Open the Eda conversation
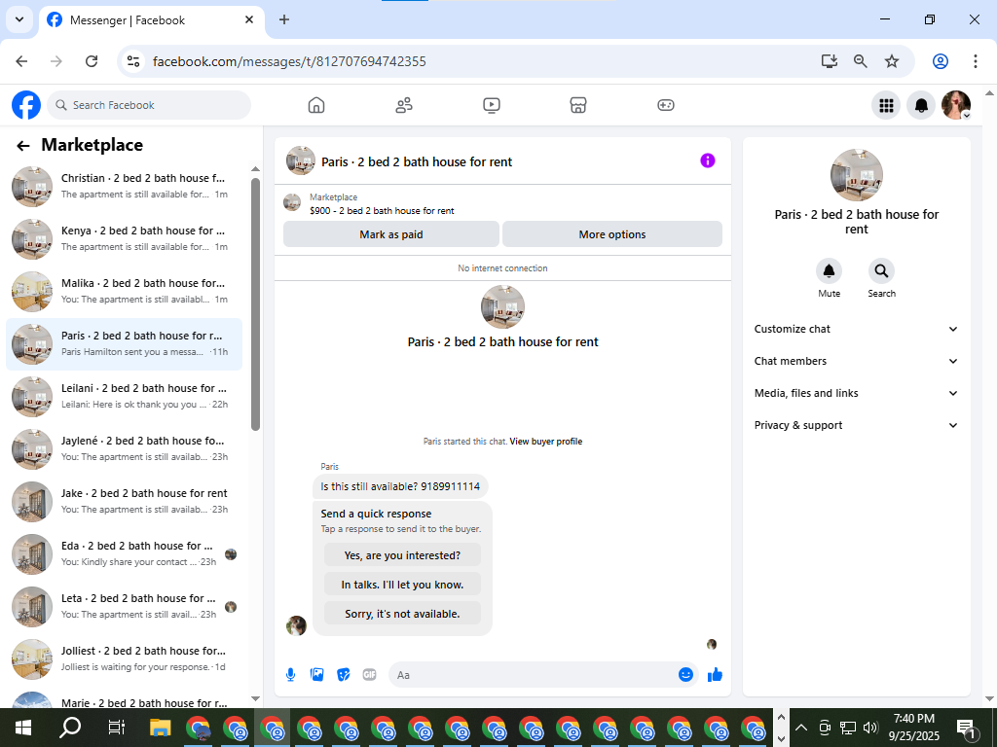The height and width of the screenshot is (747, 997). tap(124, 553)
